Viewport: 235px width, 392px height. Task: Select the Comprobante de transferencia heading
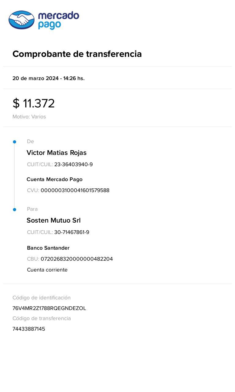(77, 54)
